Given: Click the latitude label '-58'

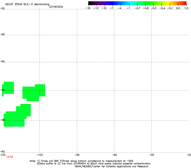Looking at the screenshot, I should coord(2,120).
